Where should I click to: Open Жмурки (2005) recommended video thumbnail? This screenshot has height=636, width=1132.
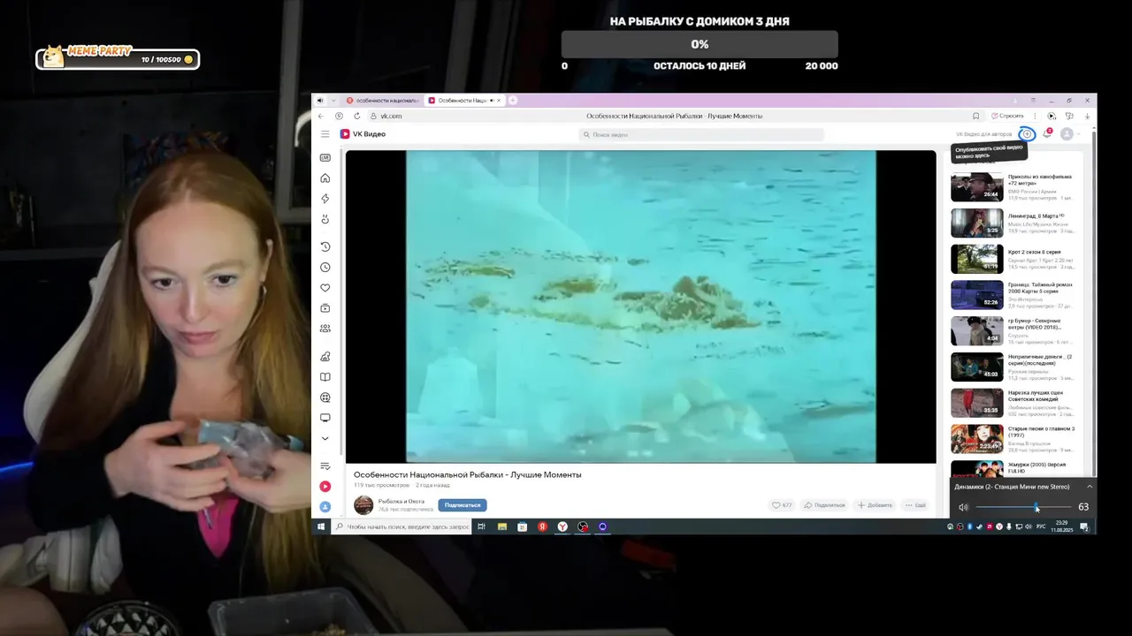click(x=976, y=468)
